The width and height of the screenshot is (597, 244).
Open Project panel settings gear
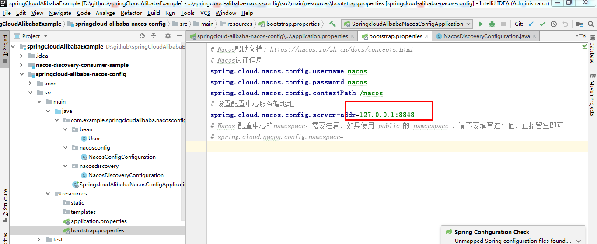(168, 36)
